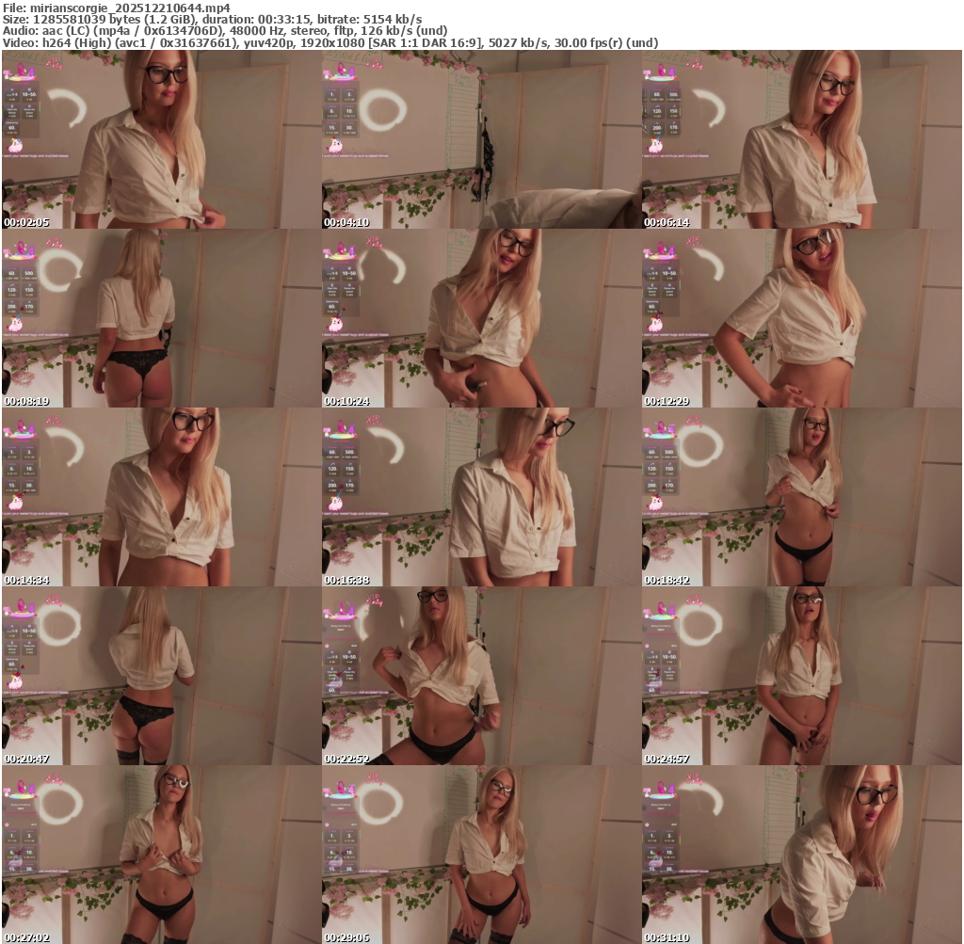Select the thumbnail at 00:22:52
The width and height of the screenshot is (964, 944).
point(481,676)
